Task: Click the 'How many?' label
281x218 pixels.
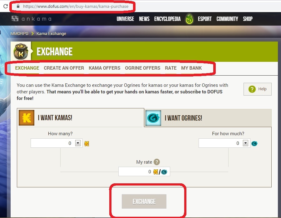Action: coord(60,134)
